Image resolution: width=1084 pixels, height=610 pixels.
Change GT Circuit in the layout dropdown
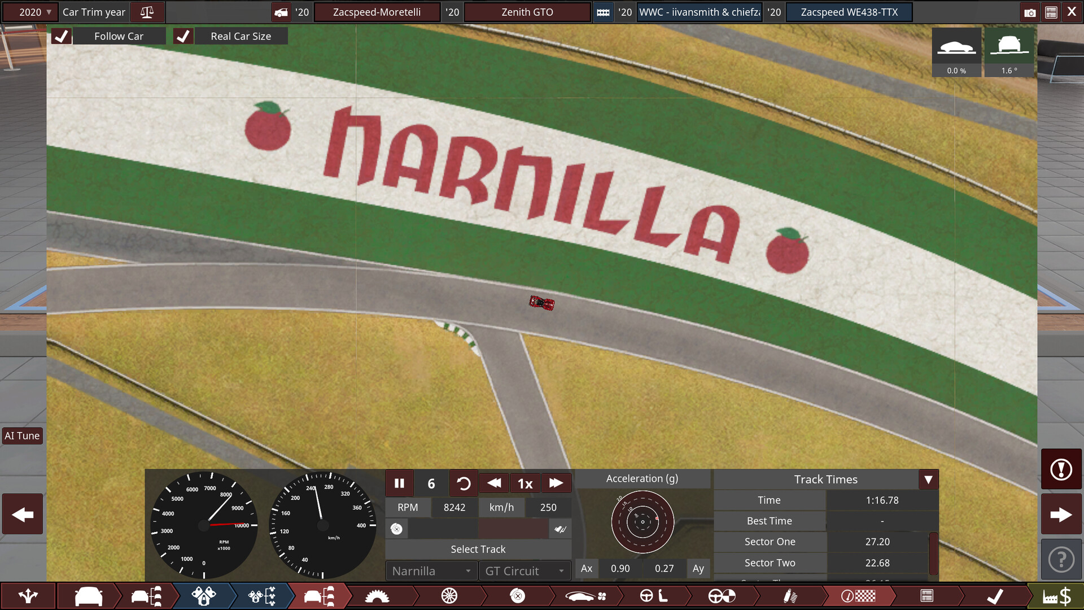524,570
